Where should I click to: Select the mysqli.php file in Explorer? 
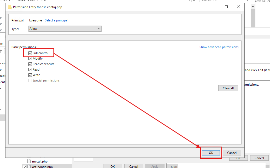click(40, 161)
